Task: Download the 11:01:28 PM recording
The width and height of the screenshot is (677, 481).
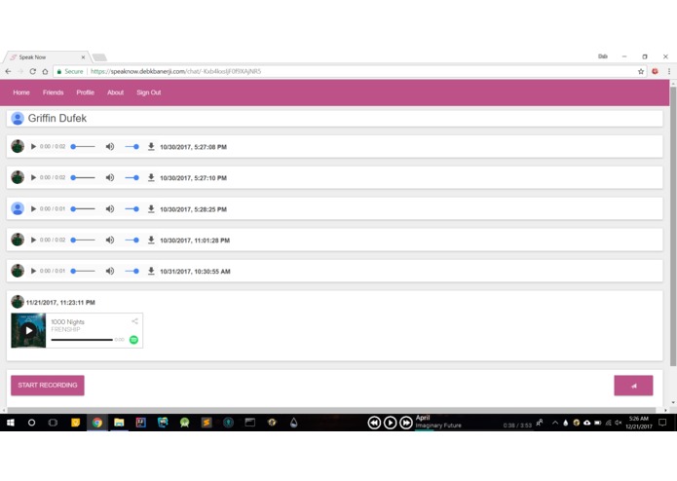Action: coord(151,240)
